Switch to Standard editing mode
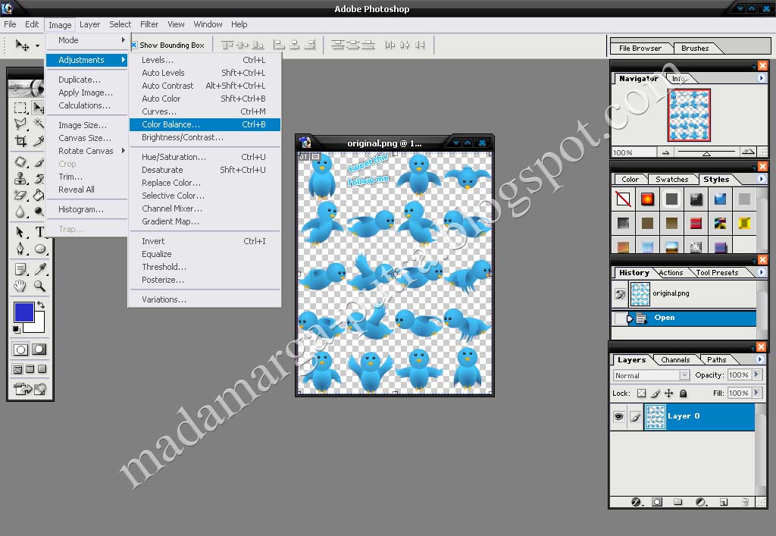776x536 pixels. [x=20, y=349]
